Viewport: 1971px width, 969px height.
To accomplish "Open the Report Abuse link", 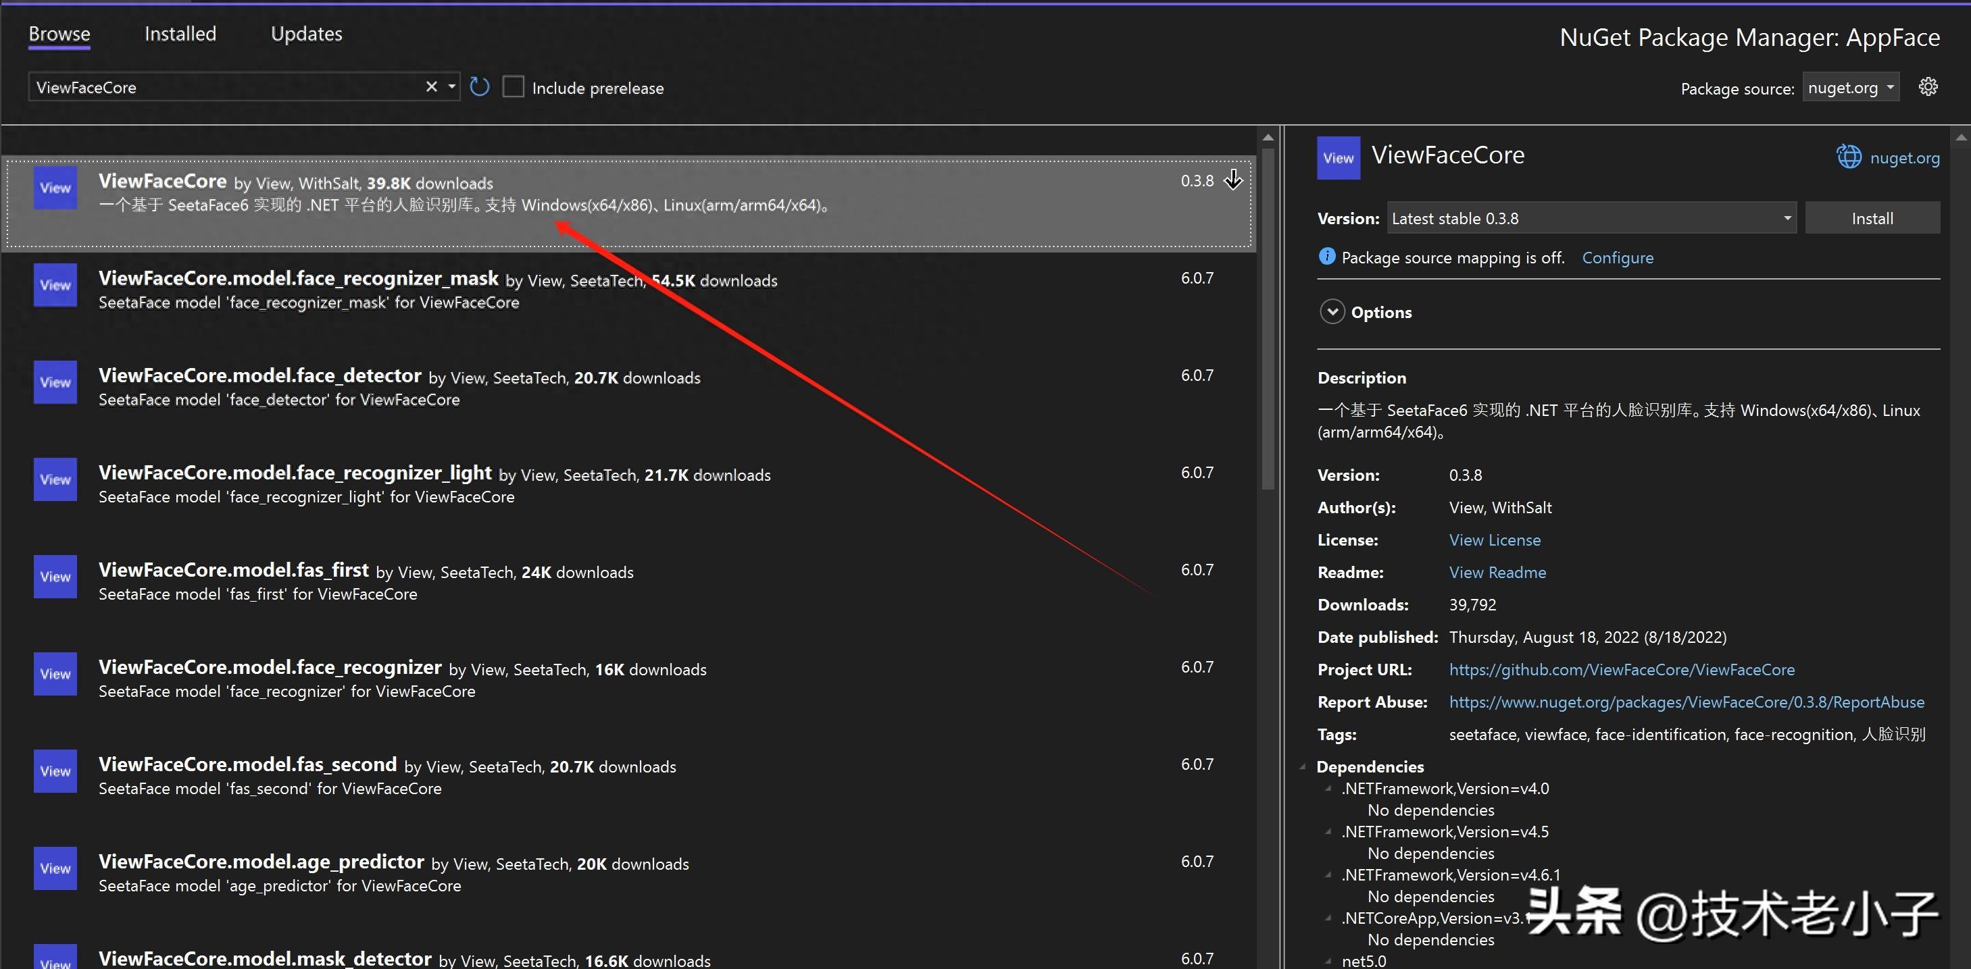I will pyautogui.click(x=1687, y=702).
